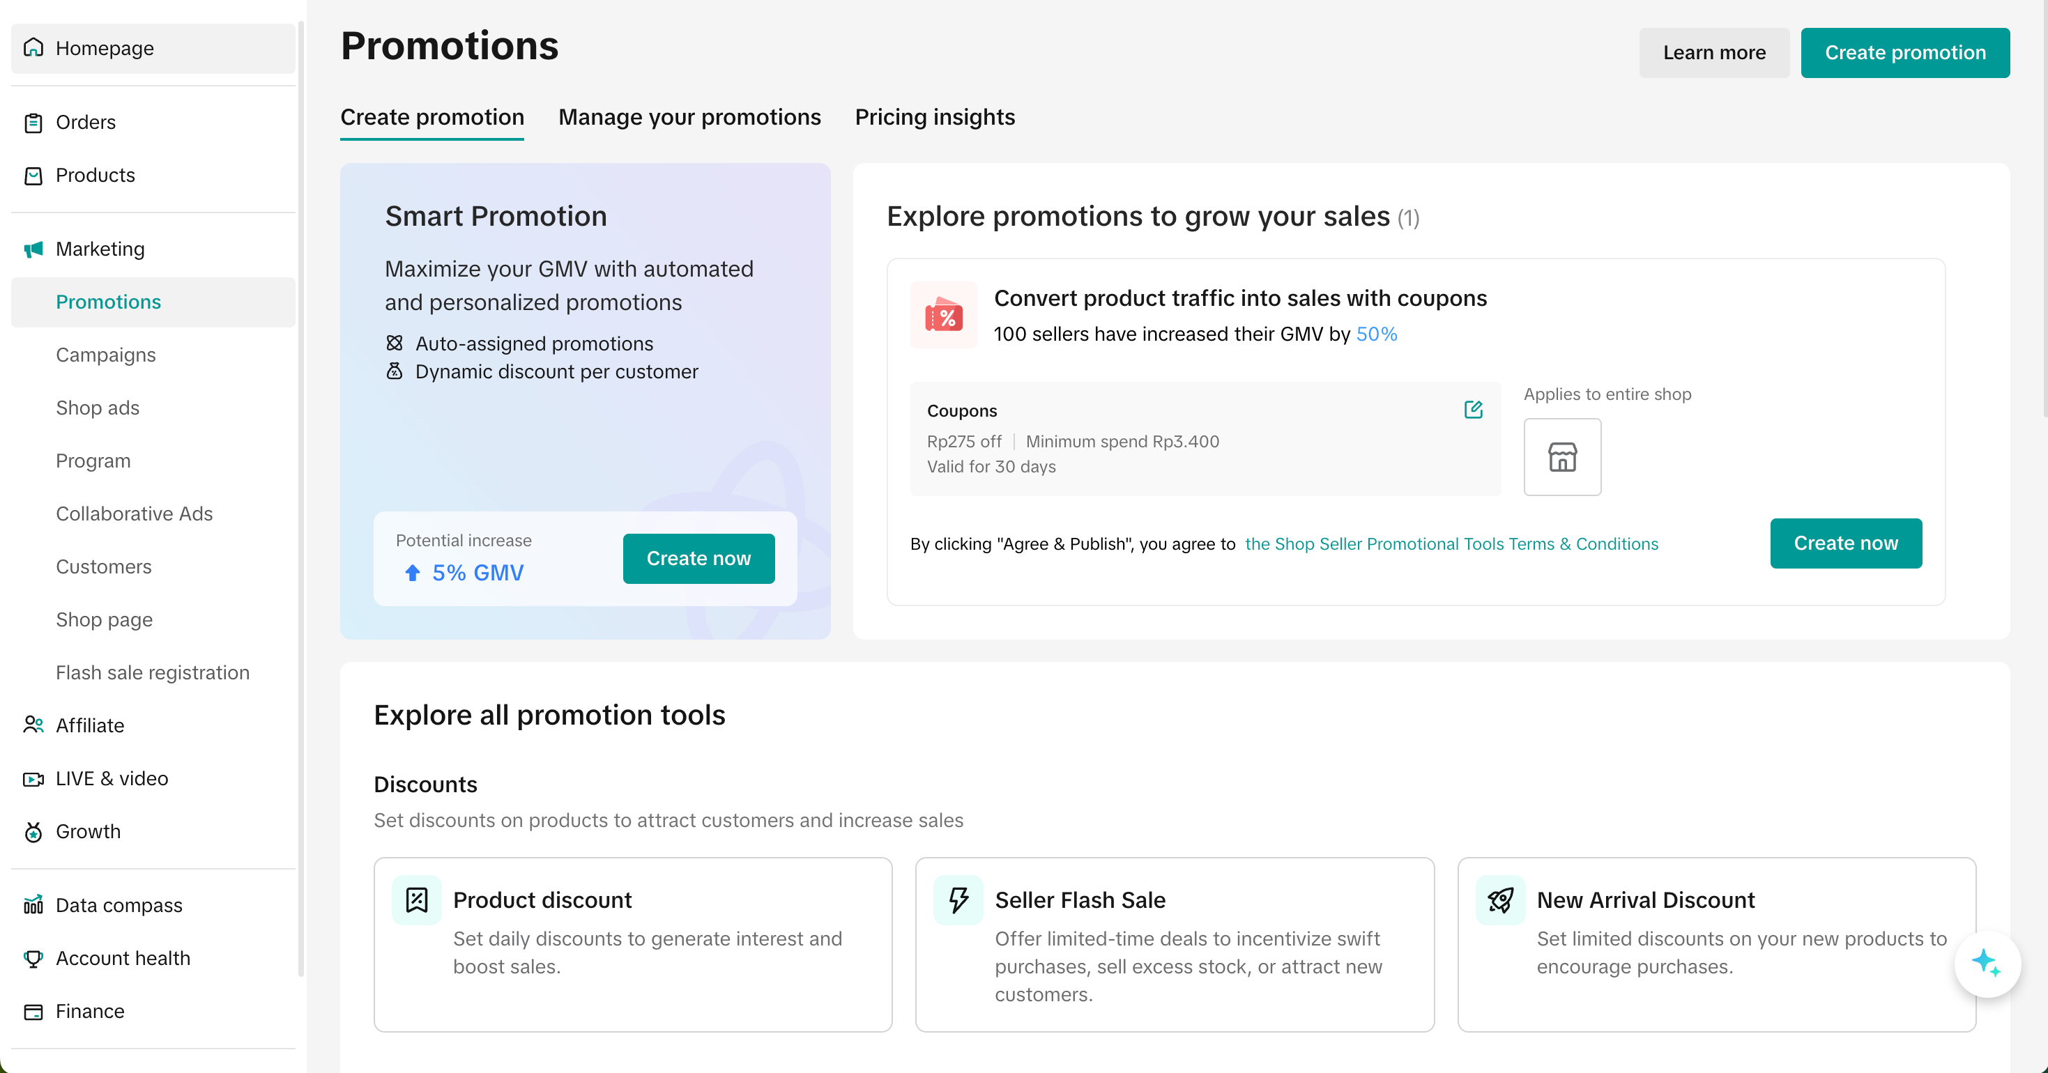Open the Seller Flash Sale card
Viewport: 2048px width, 1073px height.
pos(1175,944)
